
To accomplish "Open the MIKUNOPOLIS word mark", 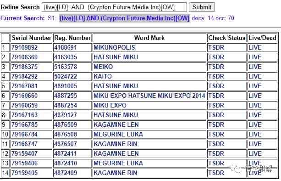I will [114, 48].
